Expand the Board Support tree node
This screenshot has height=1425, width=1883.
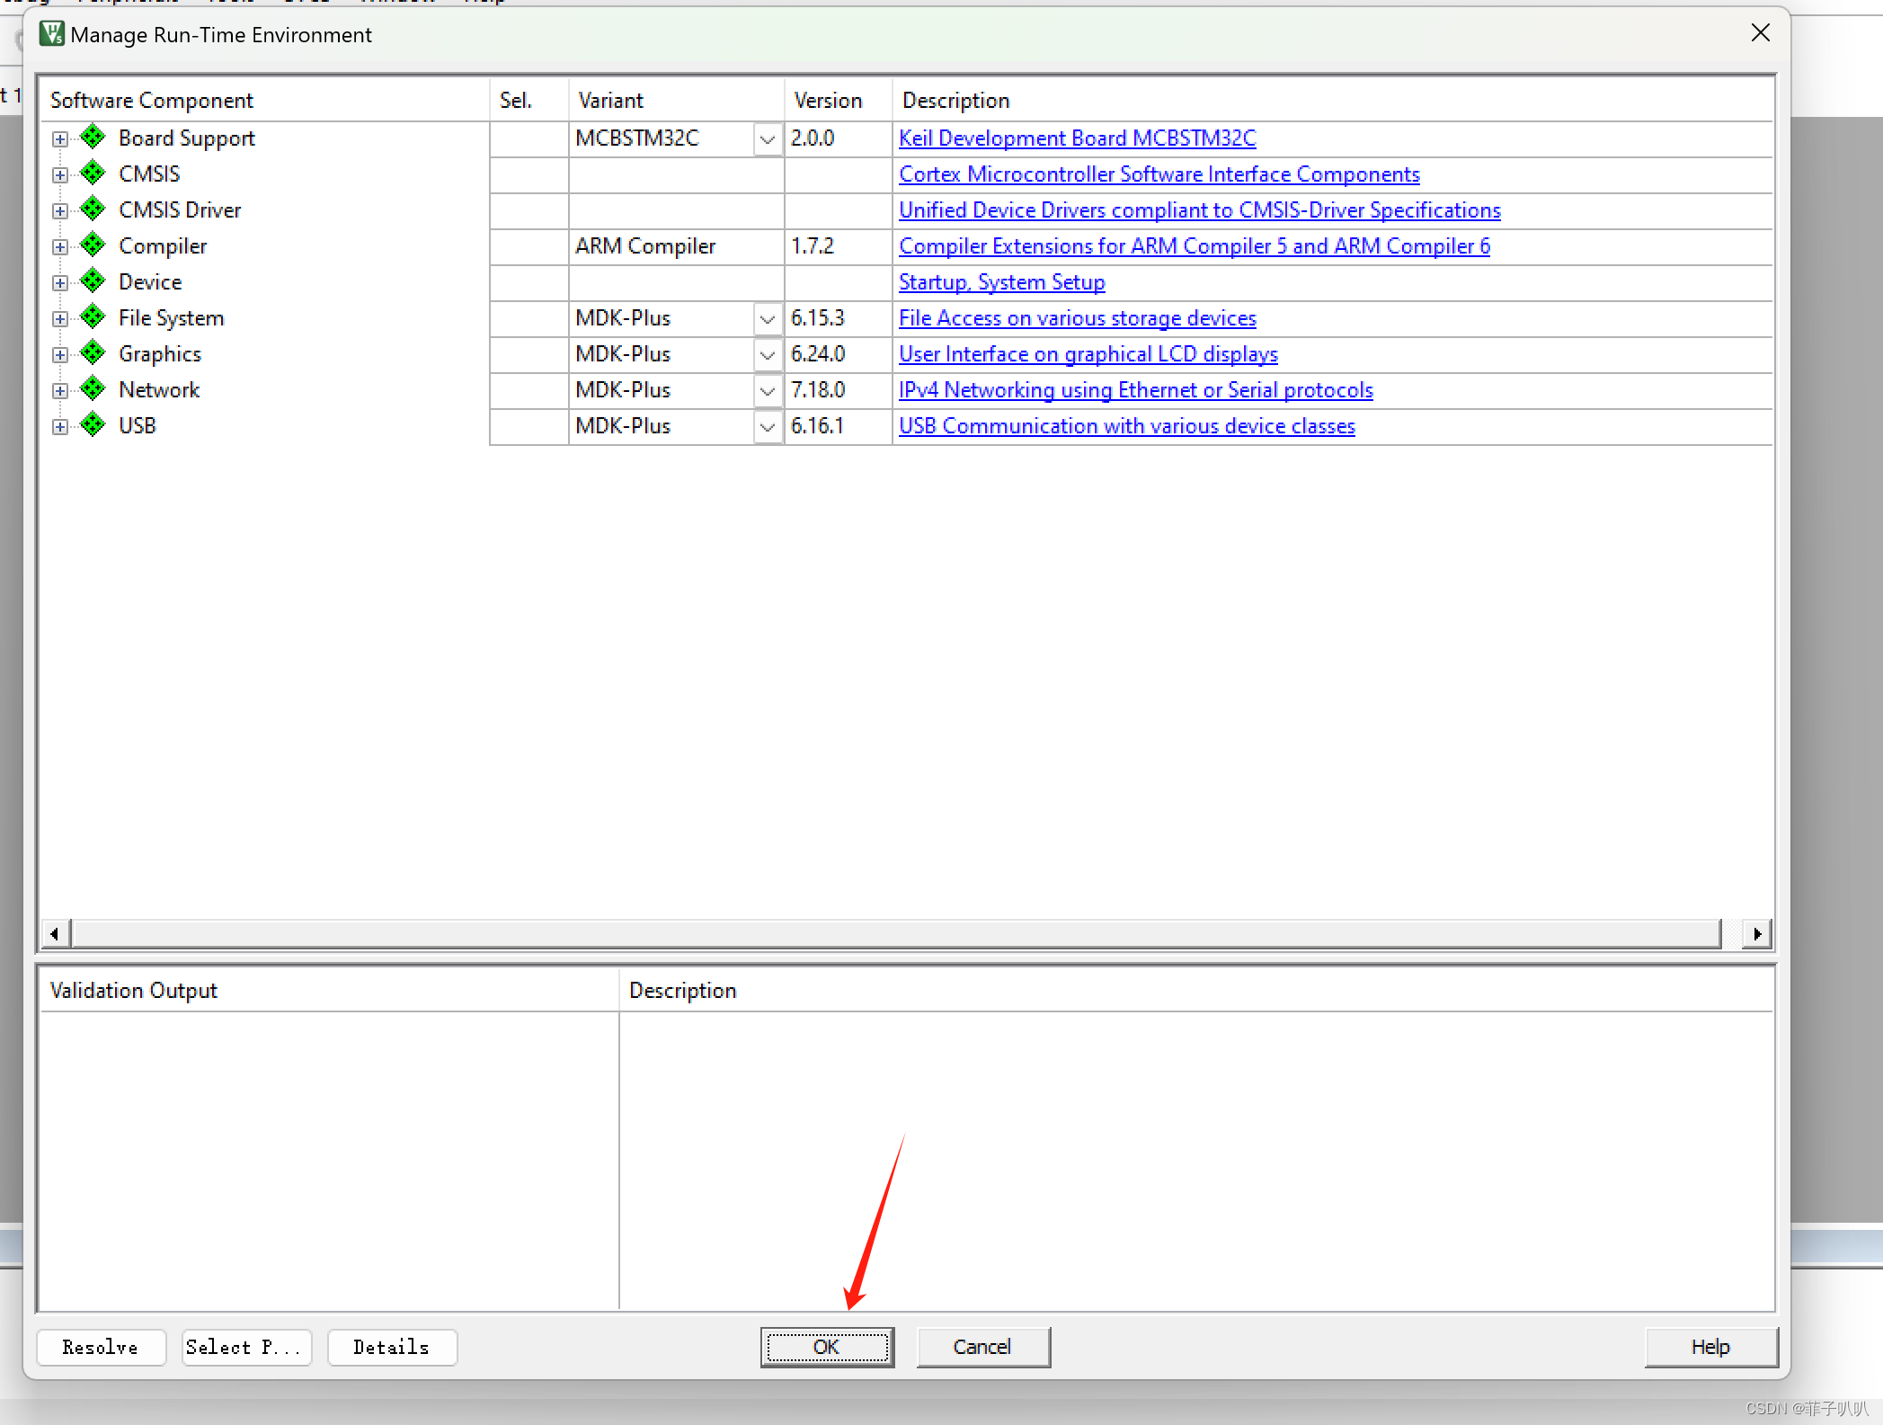pyautogui.click(x=60, y=139)
